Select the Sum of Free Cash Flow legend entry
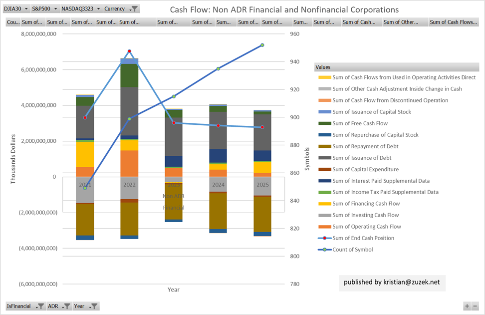This screenshot has height=315, width=485. pyautogui.click(x=360, y=123)
